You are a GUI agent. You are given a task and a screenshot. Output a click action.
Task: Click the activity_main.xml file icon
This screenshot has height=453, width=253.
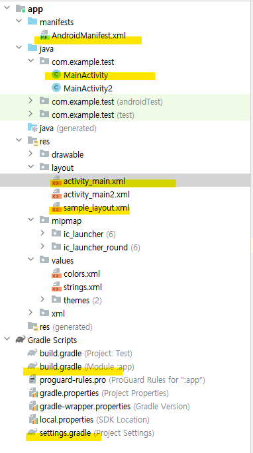(x=56, y=181)
